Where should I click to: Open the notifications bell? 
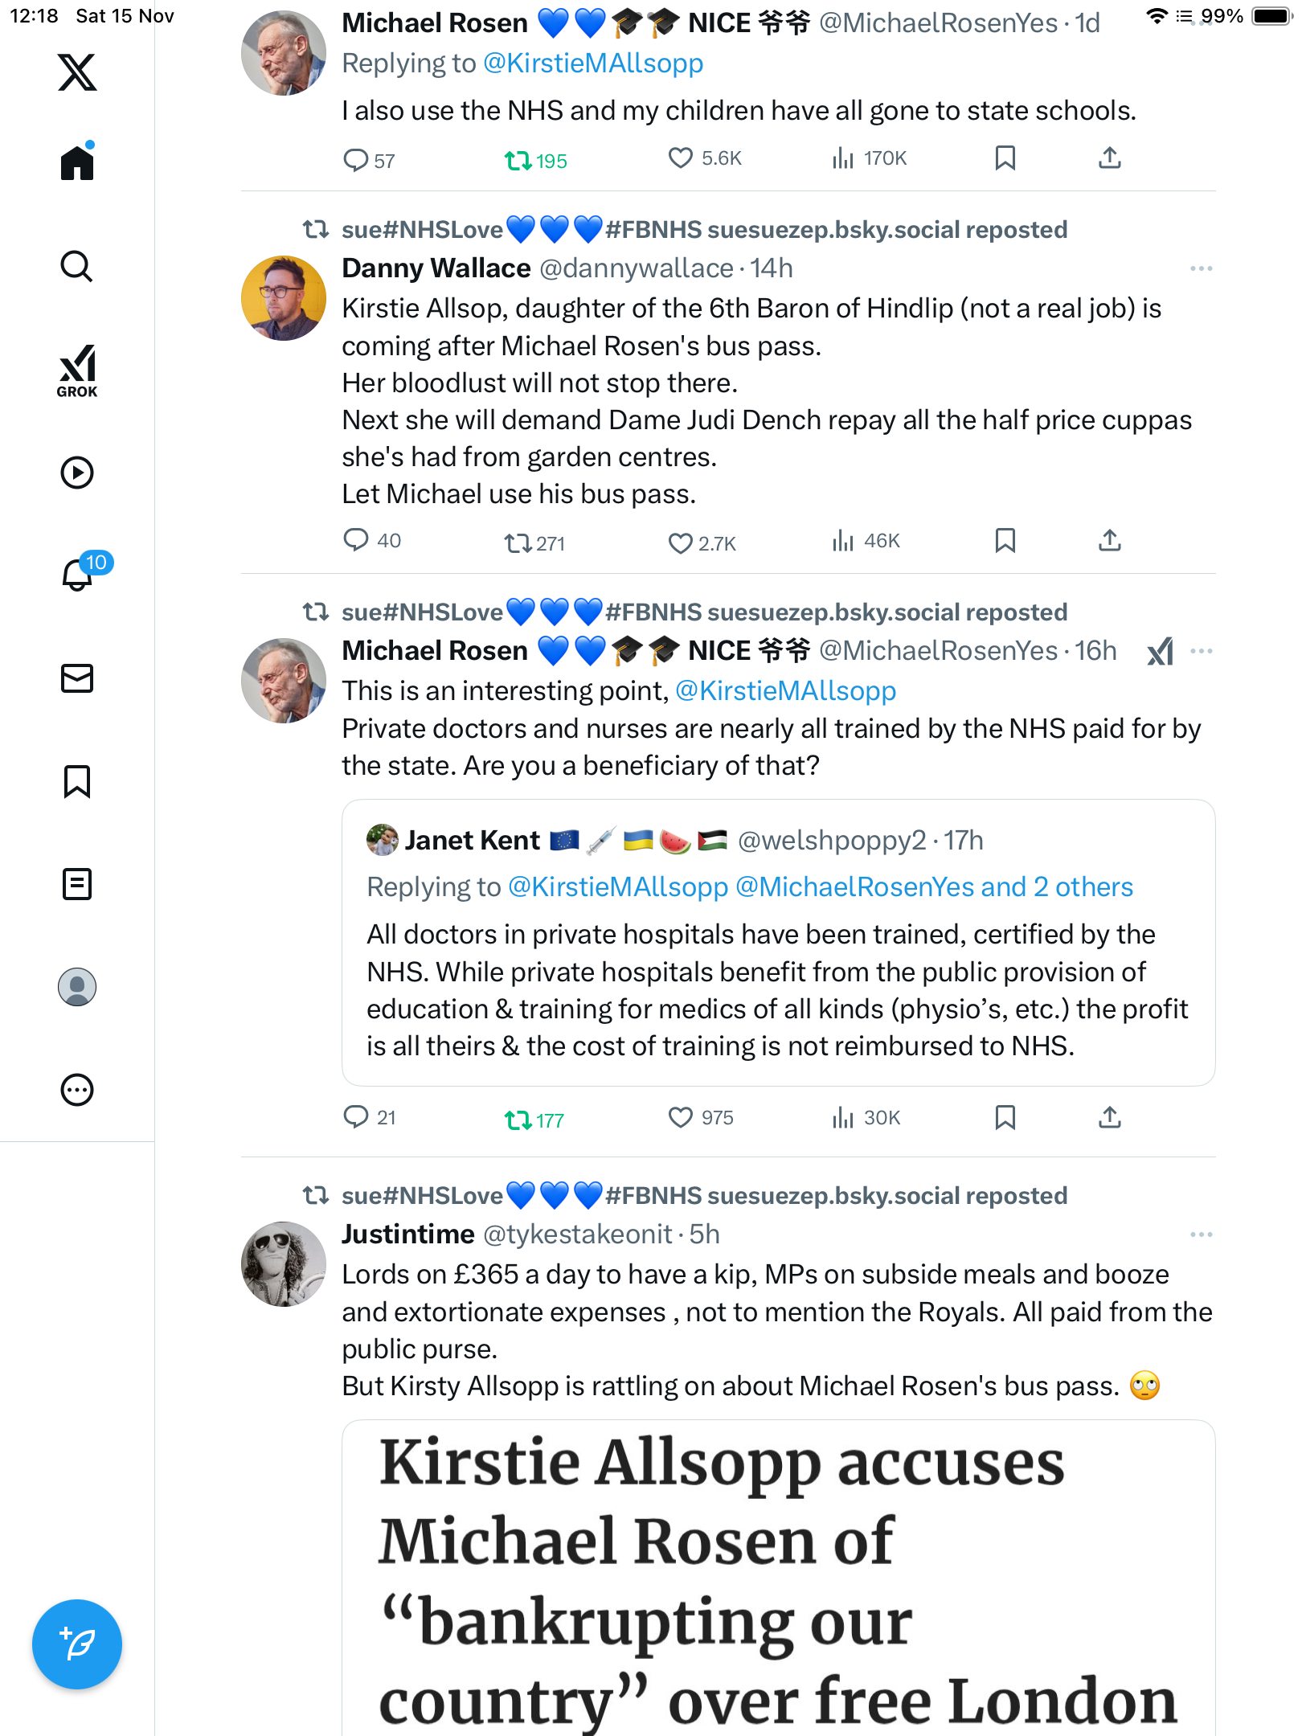(x=77, y=575)
